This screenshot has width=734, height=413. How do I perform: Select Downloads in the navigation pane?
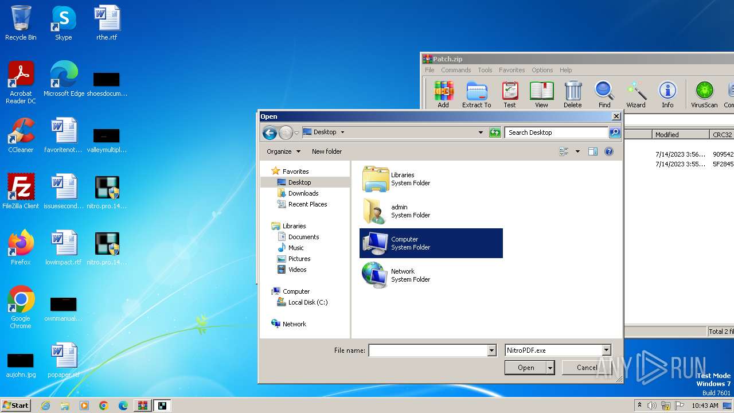(303, 193)
